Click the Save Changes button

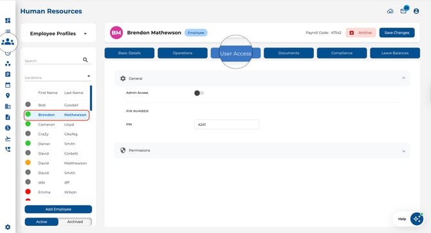[x=397, y=33]
